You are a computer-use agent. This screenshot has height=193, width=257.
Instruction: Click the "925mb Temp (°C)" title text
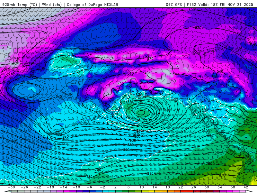(20, 5)
